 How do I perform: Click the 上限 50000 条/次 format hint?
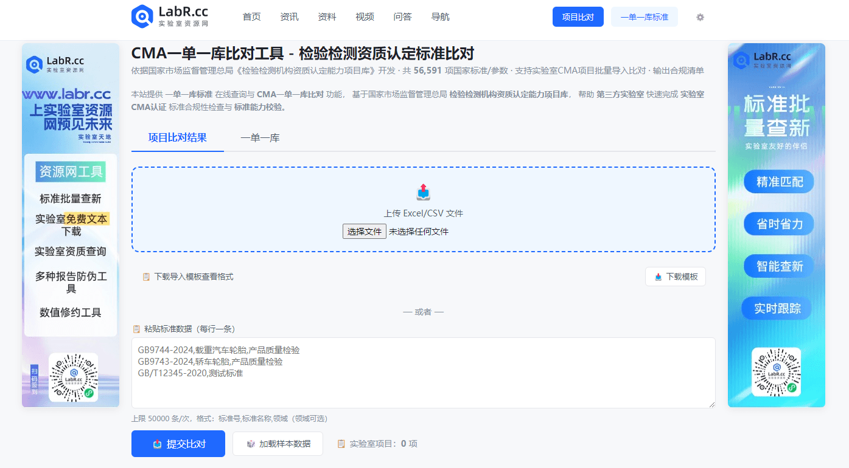pyautogui.click(x=229, y=419)
